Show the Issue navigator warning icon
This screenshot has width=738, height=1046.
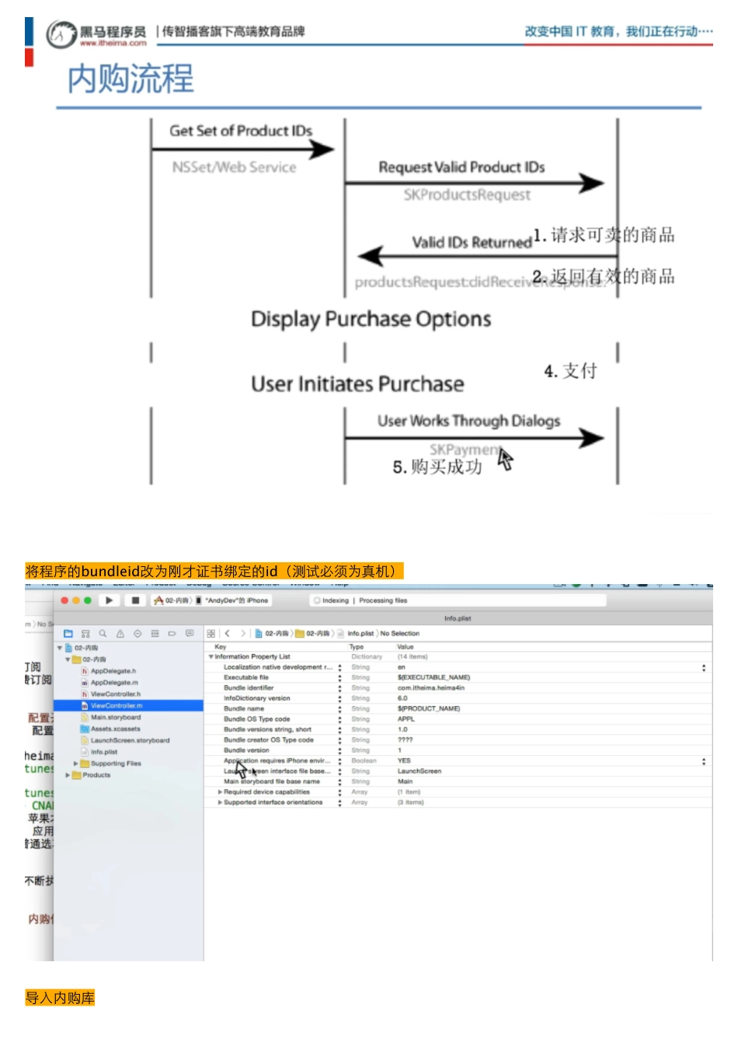120,634
